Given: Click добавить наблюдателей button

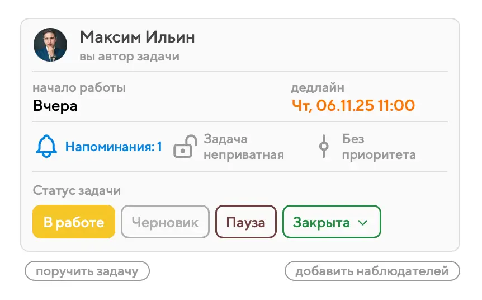Looking at the screenshot, I should coord(372,271).
